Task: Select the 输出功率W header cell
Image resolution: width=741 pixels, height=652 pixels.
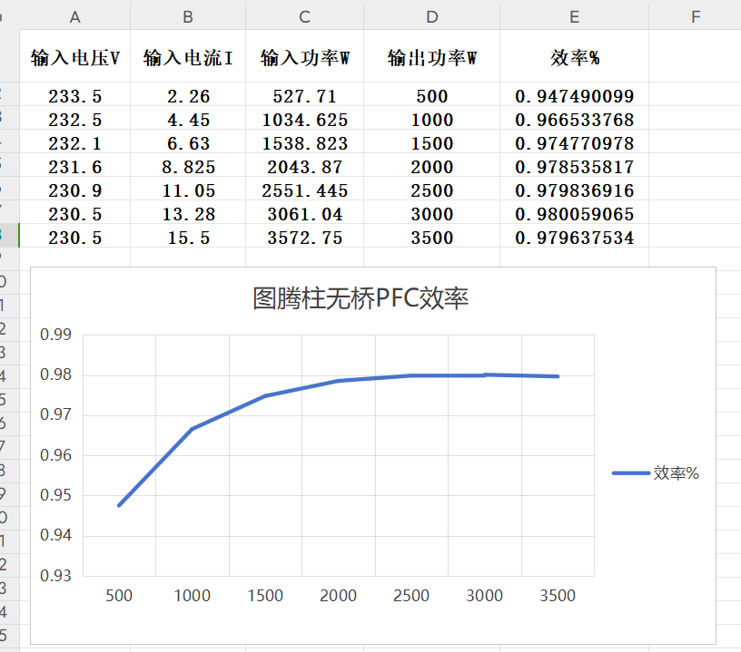Action: [431, 55]
